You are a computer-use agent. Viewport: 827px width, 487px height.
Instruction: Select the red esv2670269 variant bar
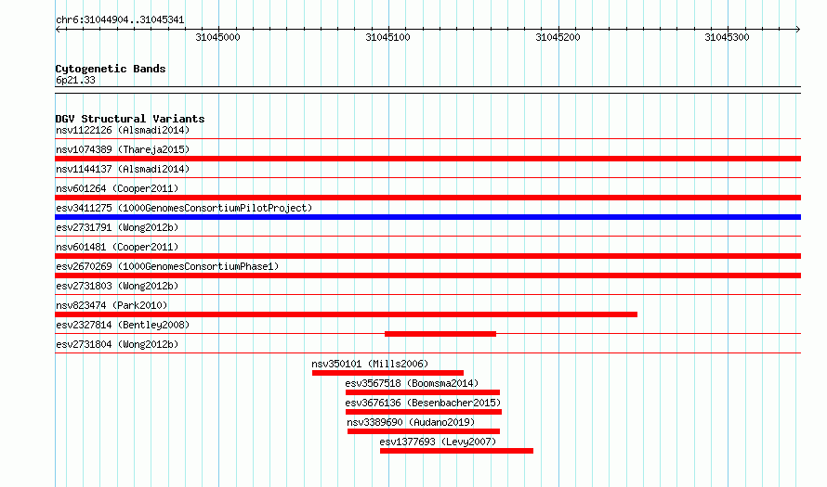(x=427, y=276)
